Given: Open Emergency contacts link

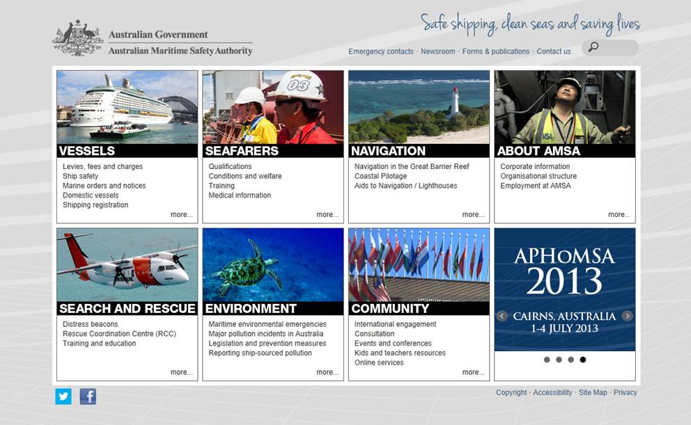Looking at the screenshot, I should pyautogui.click(x=381, y=51).
